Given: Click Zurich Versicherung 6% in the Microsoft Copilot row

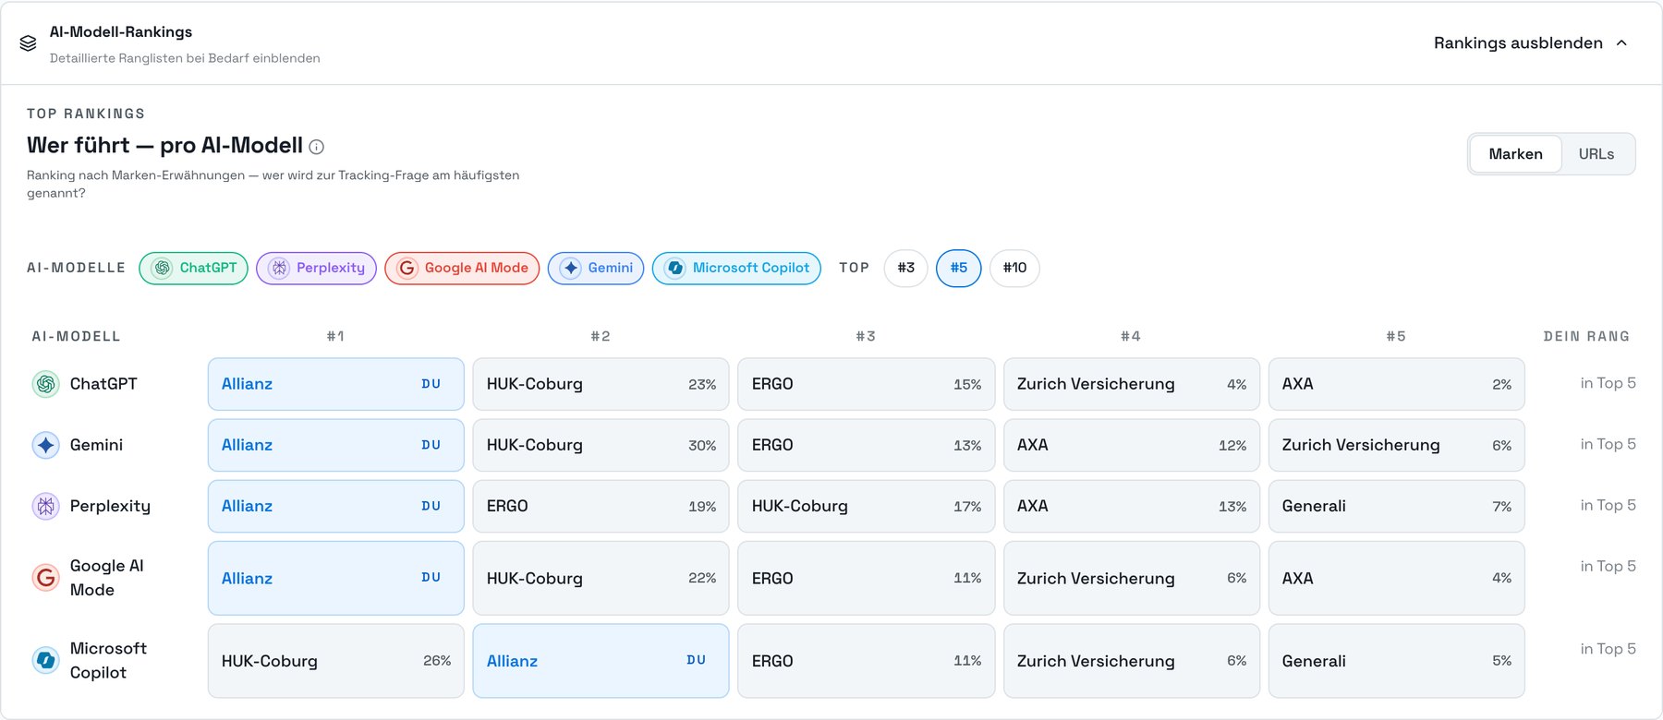Looking at the screenshot, I should 1132,661.
